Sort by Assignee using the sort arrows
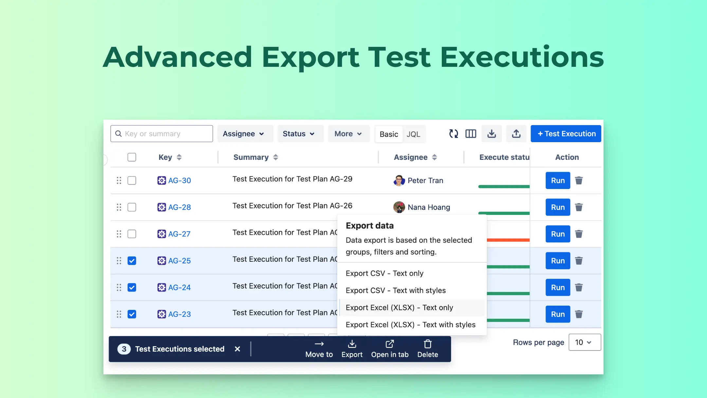707x398 pixels. [x=434, y=157]
